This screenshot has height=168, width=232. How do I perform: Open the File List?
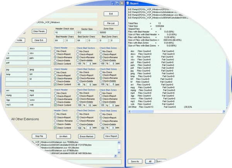[111, 23]
